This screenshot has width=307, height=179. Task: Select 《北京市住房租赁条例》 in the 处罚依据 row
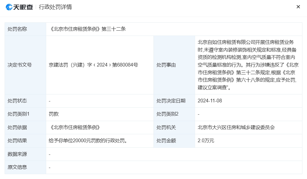coord(74,128)
